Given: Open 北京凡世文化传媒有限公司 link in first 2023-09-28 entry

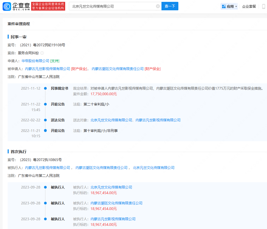Looking at the screenshot, I should tap(111, 187).
